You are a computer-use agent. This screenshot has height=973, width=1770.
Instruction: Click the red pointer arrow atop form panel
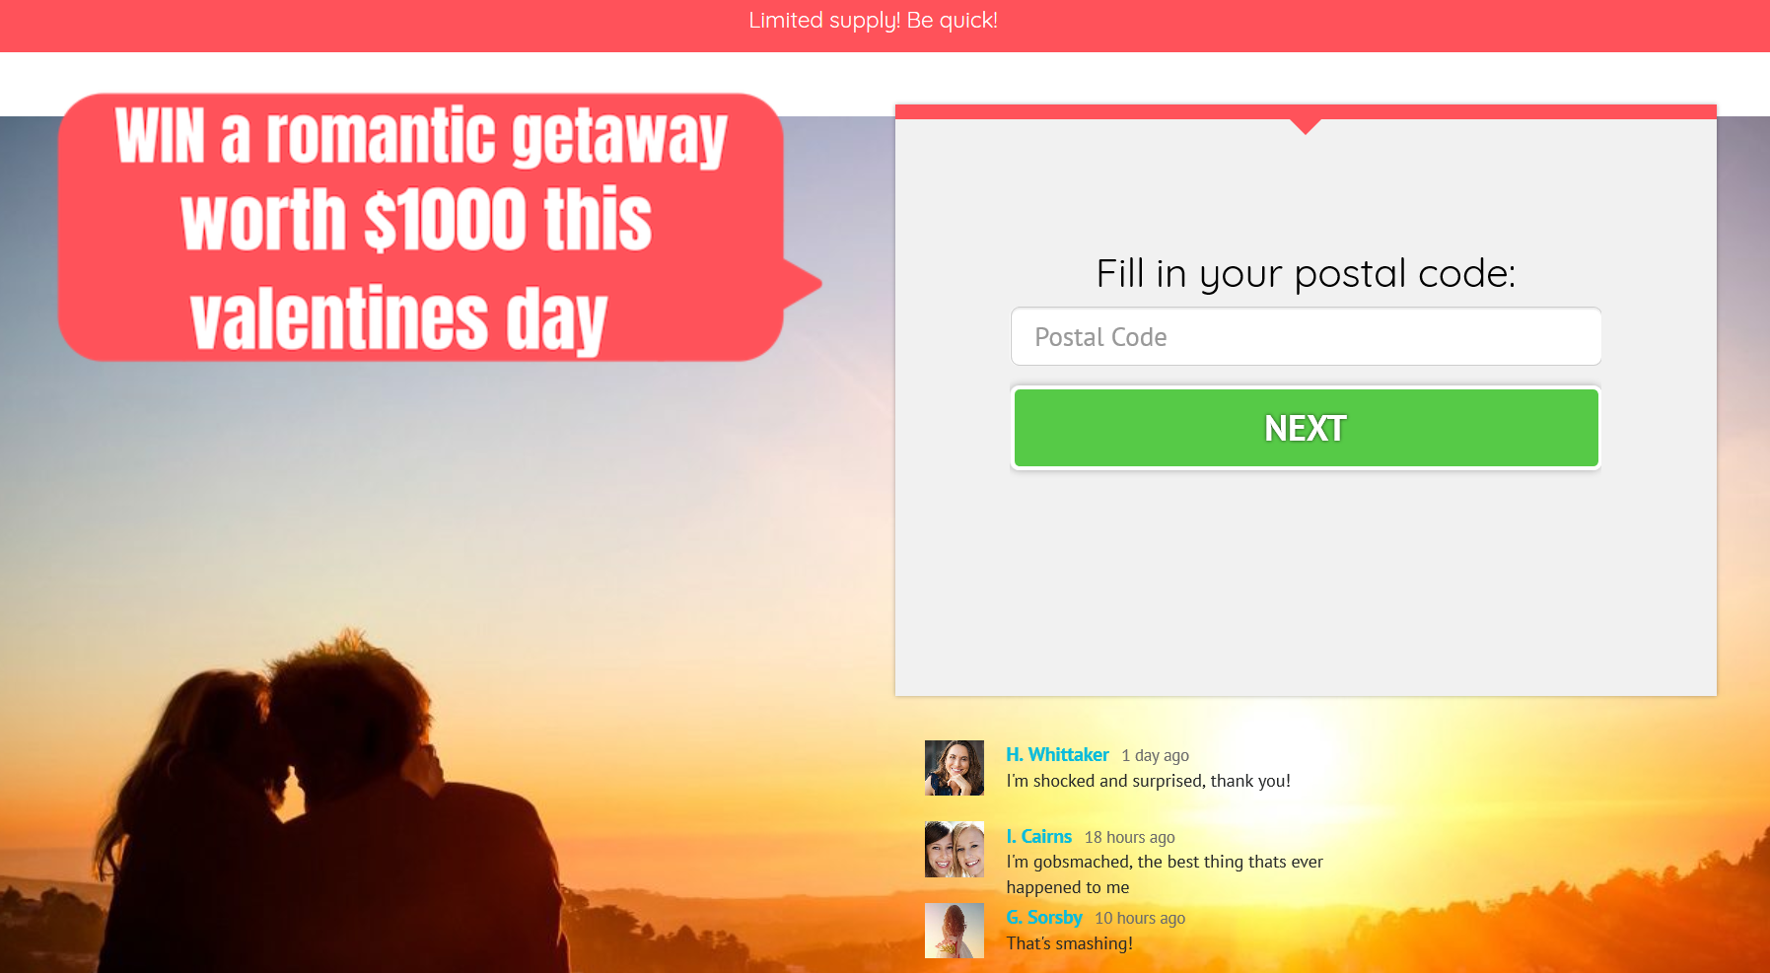[1306, 126]
